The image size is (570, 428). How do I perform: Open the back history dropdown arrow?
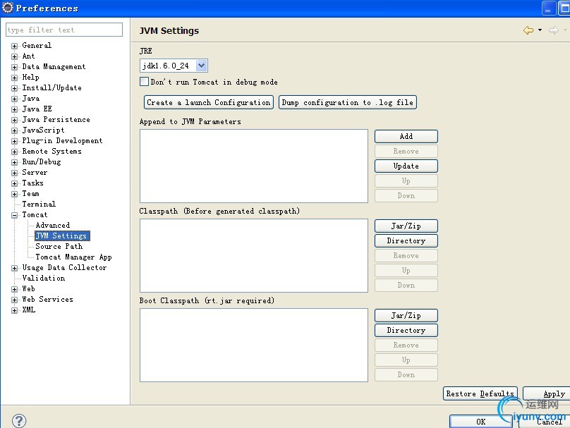(540, 30)
